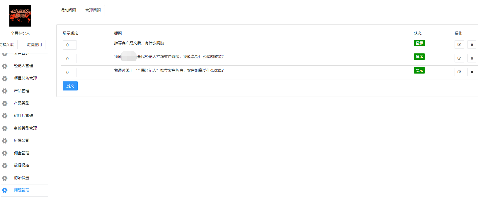The width and height of the screenshot is (478, 197).
Task: Click gear icon beside 经纪人管理
Action: (x=5, y=66)
